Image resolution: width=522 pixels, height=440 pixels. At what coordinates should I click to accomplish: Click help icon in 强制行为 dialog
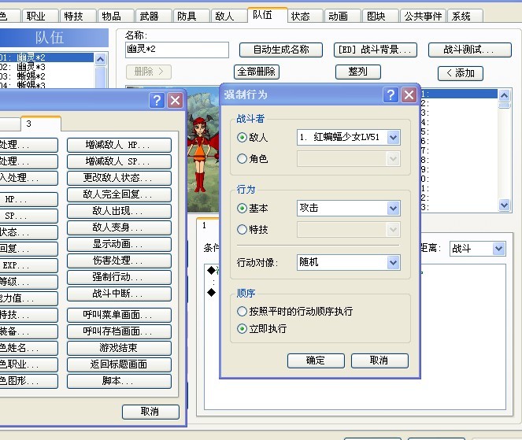coord(391,95)
